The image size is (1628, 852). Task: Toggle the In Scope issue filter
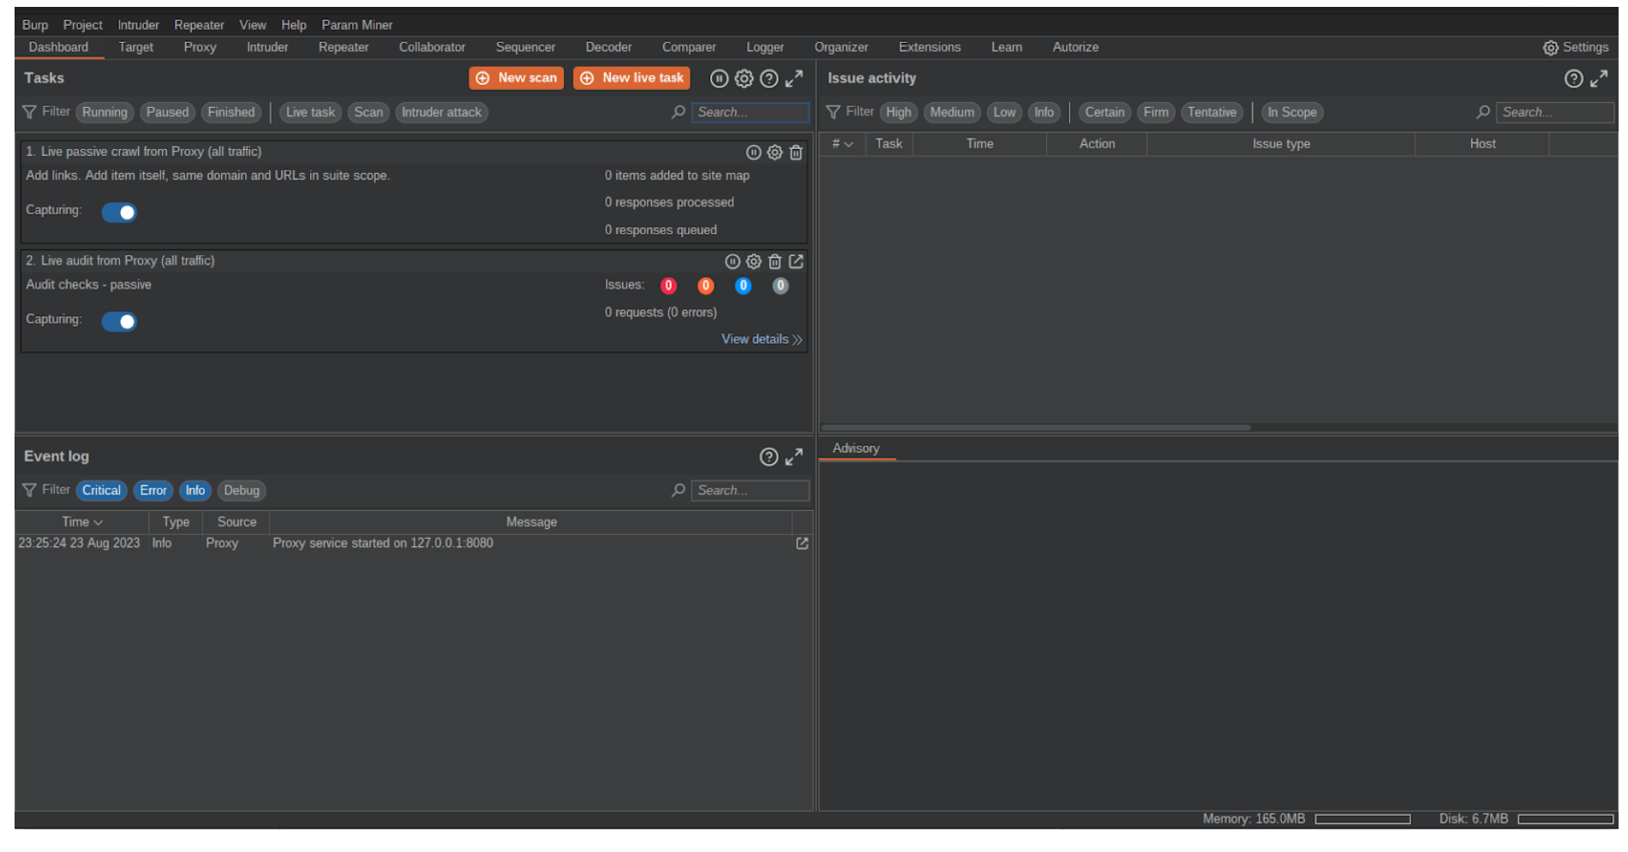(x=1292, y=112)
